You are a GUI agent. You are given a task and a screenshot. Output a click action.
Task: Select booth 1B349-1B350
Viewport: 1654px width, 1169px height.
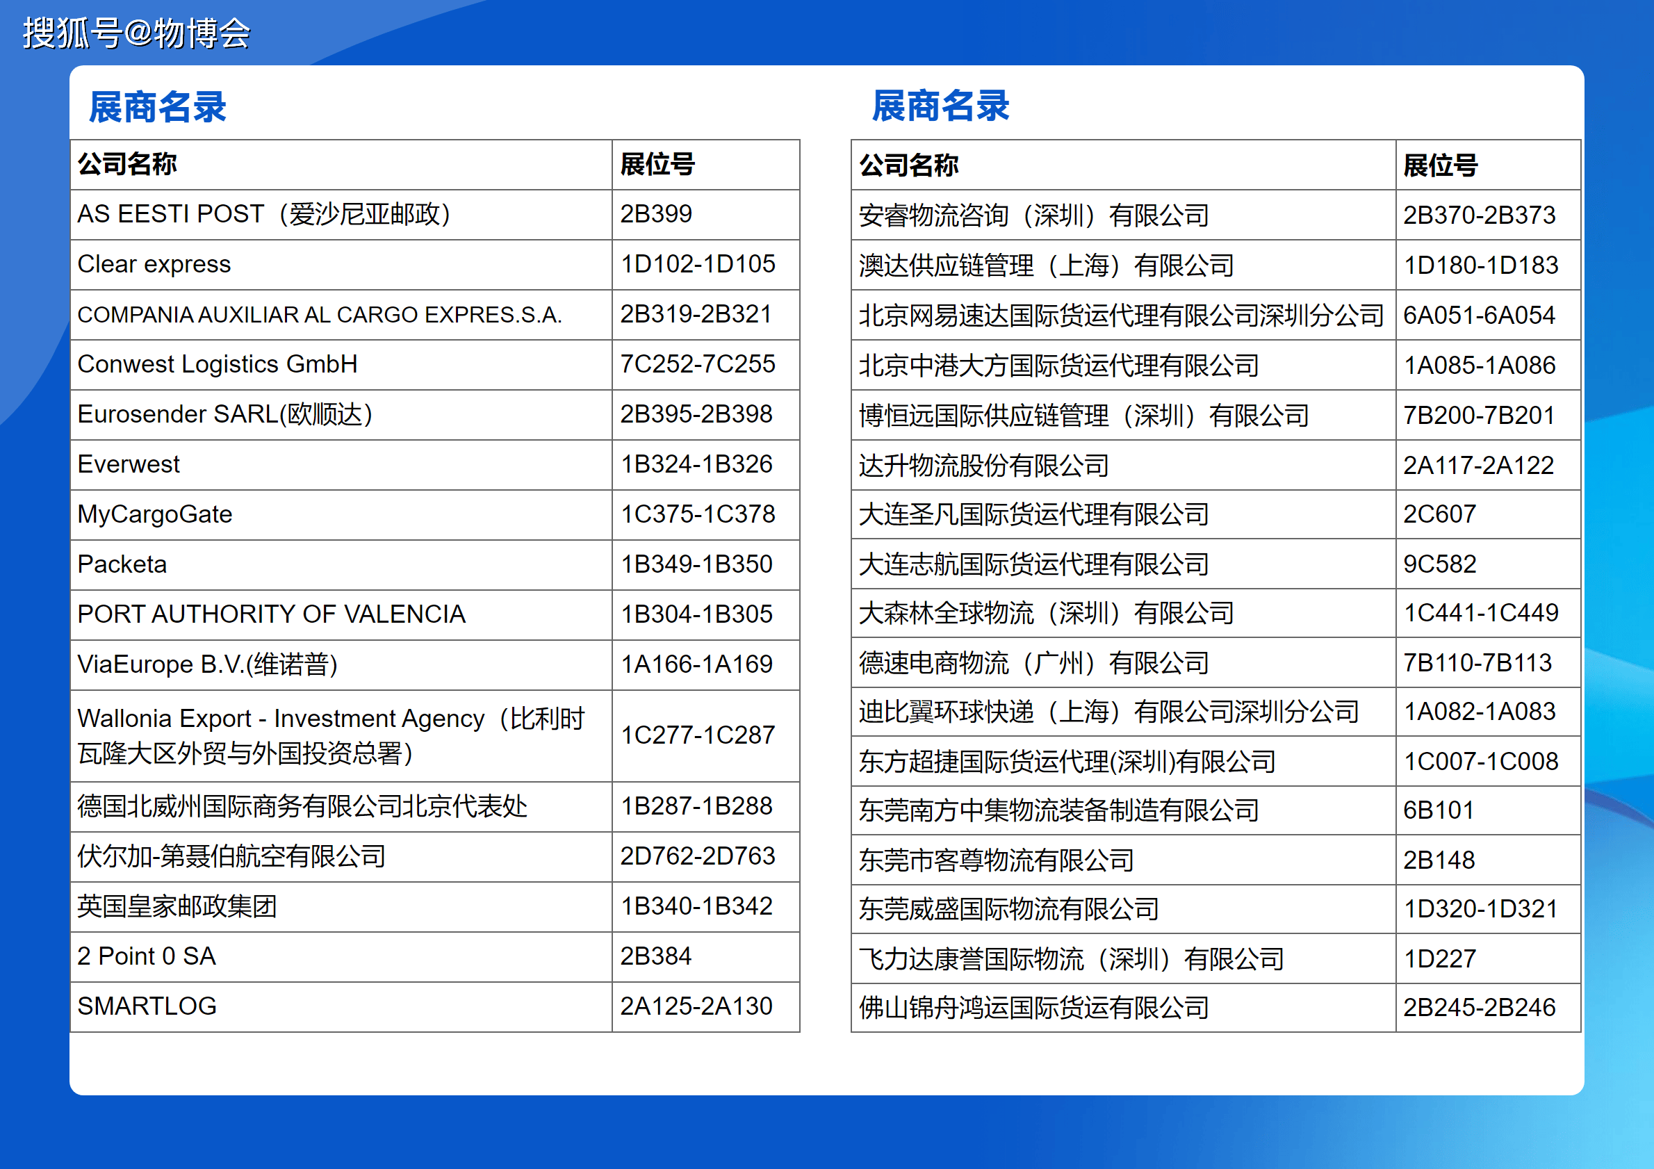[696, 565]
